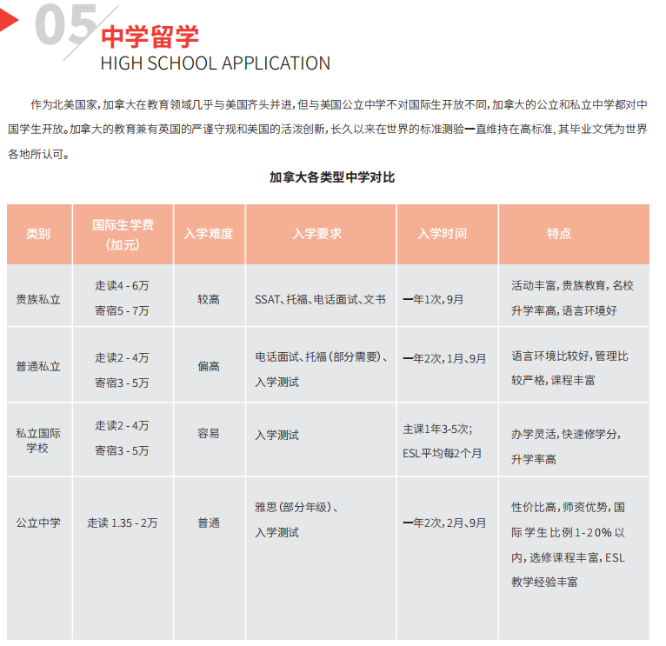Click the table title '加拿大各类型中学对比'
The image size is (666, 646).
(x=332, y=177)
